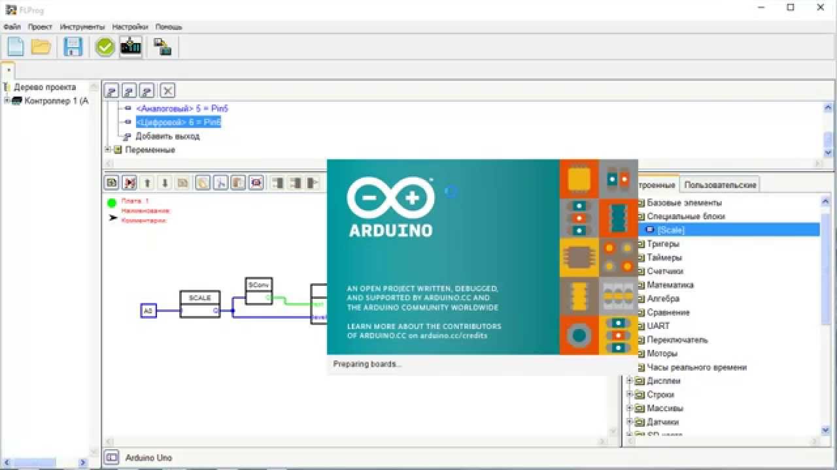Open the Инструменты menu
Viewport: 837px width, 470px height.
(x=82, y=27)
